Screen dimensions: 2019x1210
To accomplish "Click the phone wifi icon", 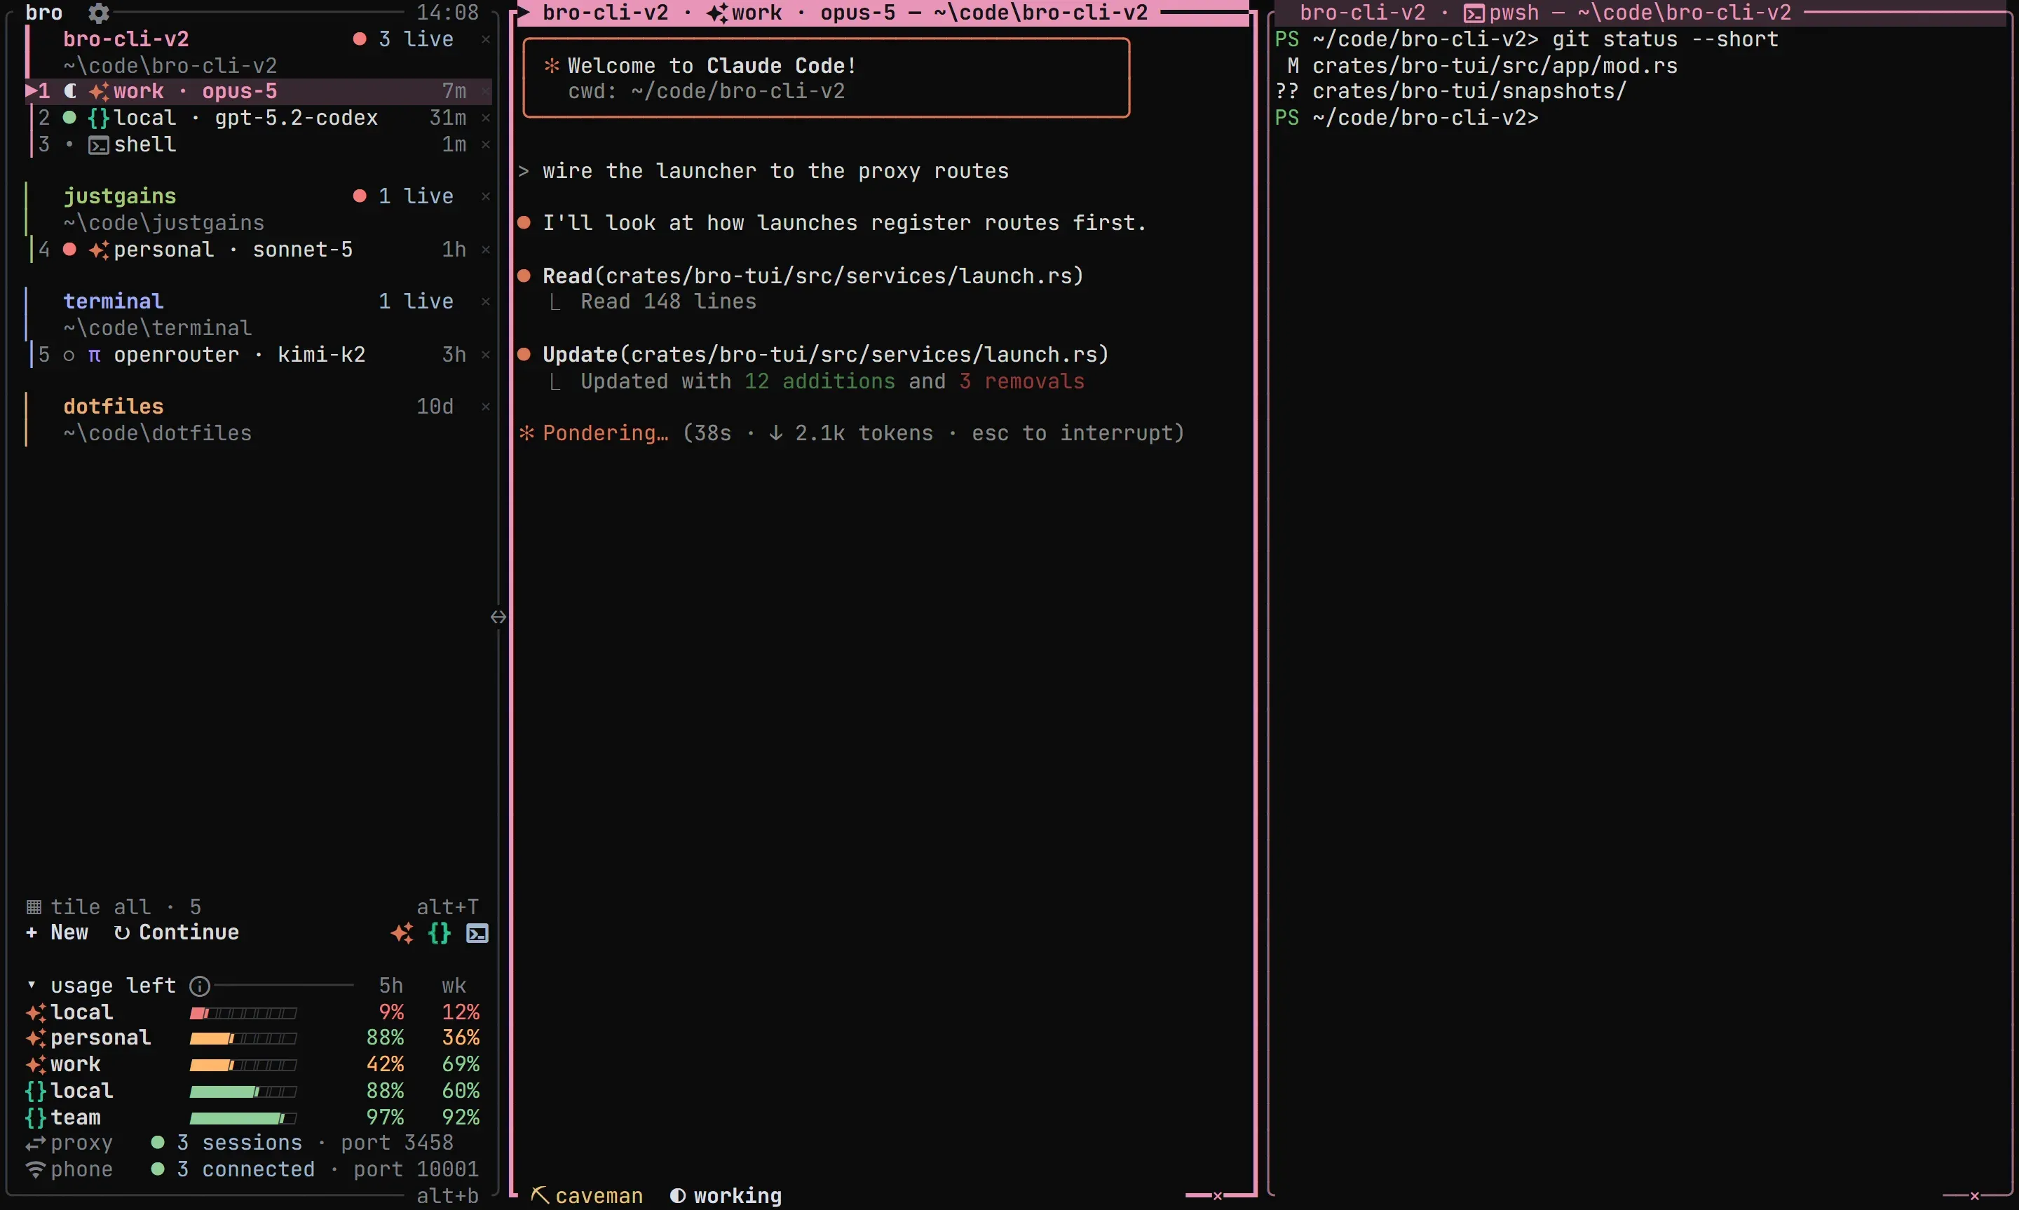I will coord(35,1169).
